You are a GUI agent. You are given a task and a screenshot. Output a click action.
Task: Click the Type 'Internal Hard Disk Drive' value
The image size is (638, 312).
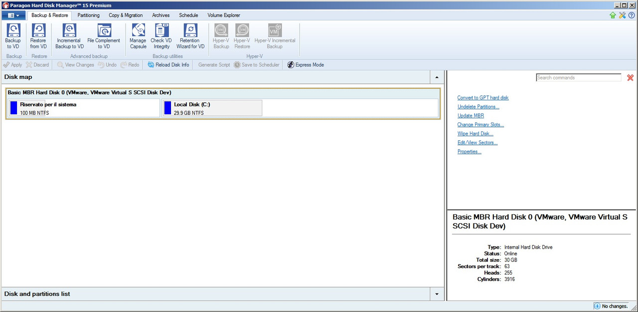pos(528,247)
